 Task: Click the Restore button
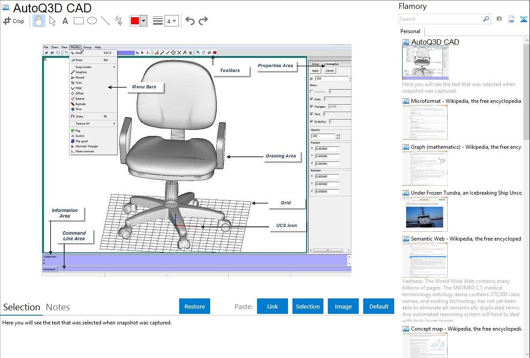[195, 306]
